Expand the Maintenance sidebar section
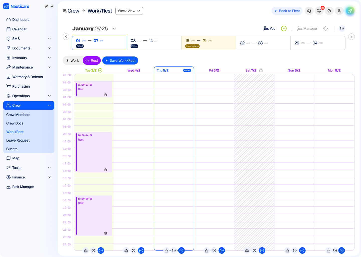 pyautogui.click(x=29, y=67)
